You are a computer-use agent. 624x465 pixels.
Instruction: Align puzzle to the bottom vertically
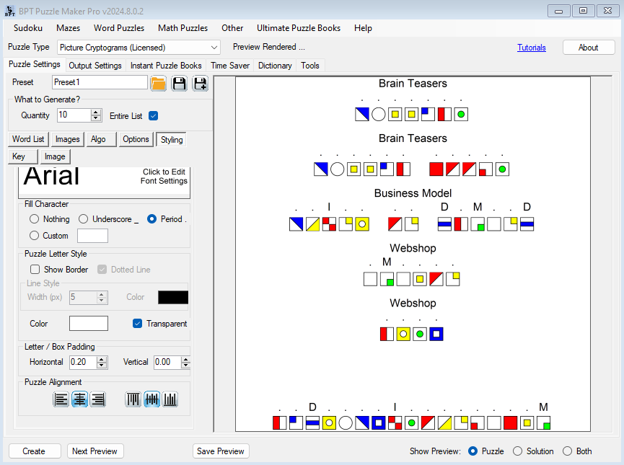click(170, 399)
